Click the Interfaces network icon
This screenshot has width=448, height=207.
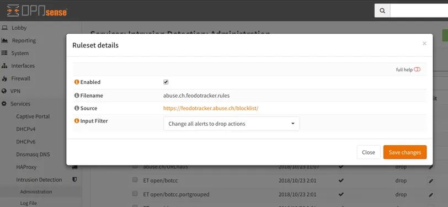(4, 66)
